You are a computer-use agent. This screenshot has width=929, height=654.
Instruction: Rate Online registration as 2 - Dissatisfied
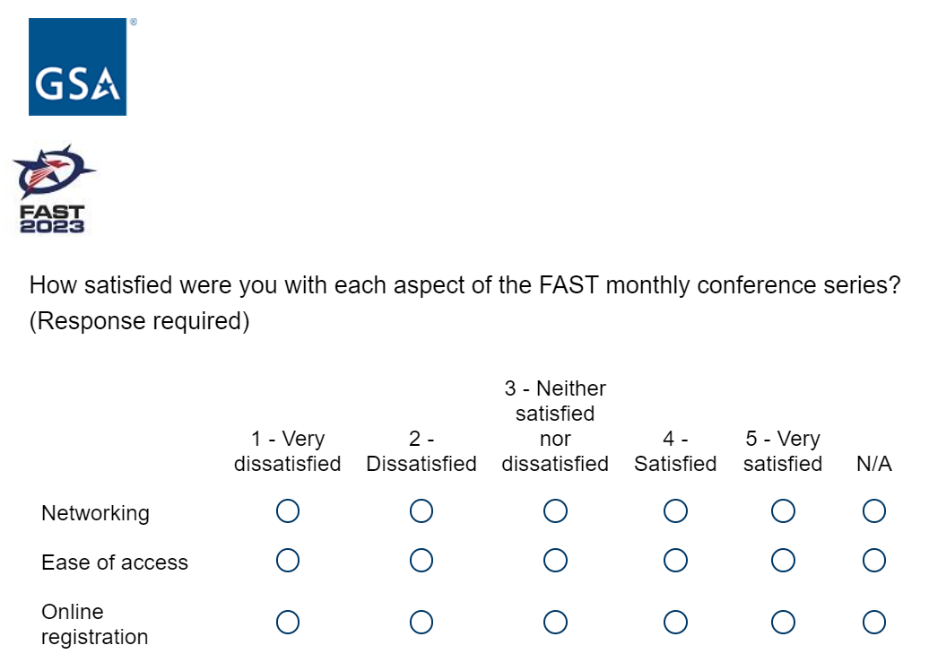tap(421, 623)
